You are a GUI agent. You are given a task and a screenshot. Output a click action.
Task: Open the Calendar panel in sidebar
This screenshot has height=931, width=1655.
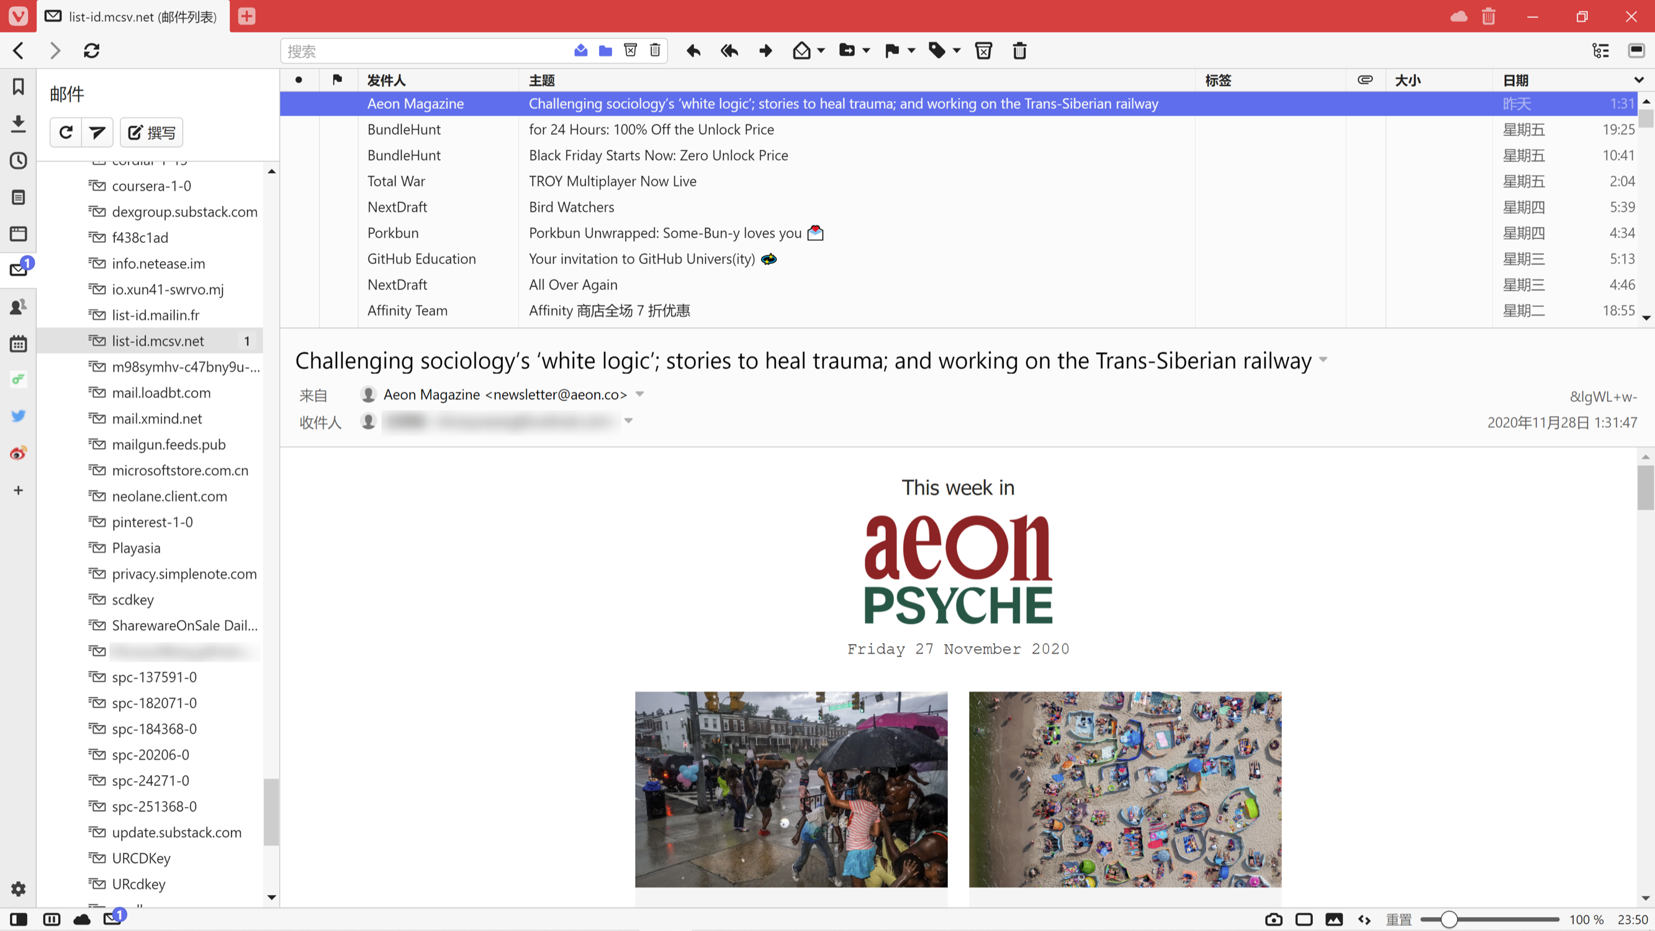tap(18, 344)
